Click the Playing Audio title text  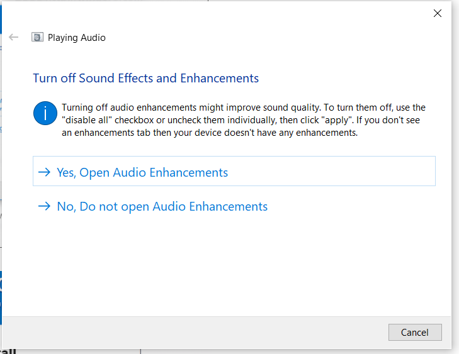click(x=77, y=38)
